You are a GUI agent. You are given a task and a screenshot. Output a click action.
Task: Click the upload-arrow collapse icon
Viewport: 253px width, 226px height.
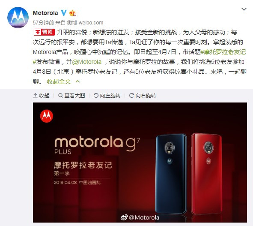tap(35, 96)
